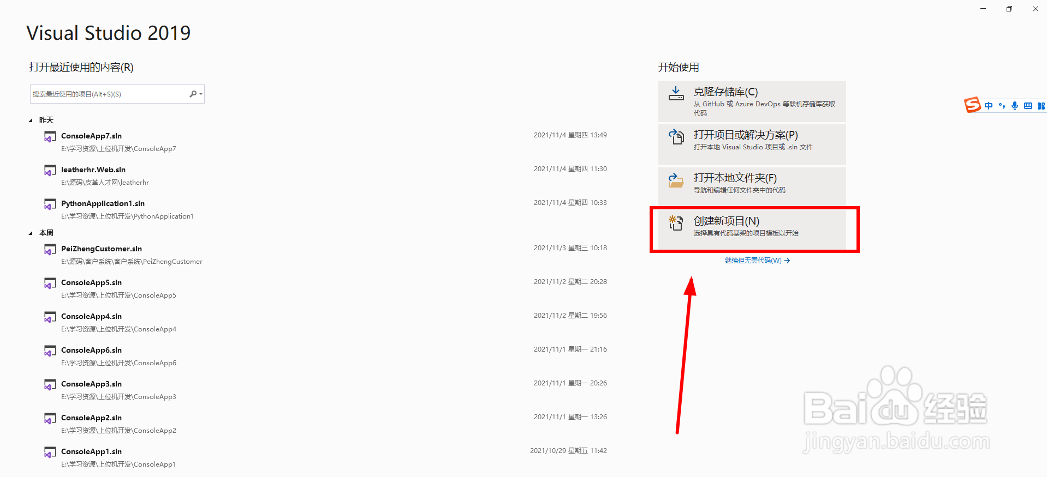Open PeiZhengCustomer.sln from recent list
Viewport: 1047px width, 477px height.
pos(325,255)
